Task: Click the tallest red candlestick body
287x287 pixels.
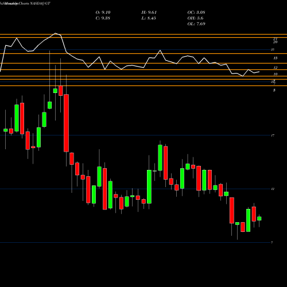Action: point(66,123)
